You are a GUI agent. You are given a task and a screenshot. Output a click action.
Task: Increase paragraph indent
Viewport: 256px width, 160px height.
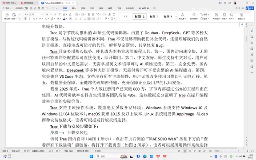(x=93, y=14)
